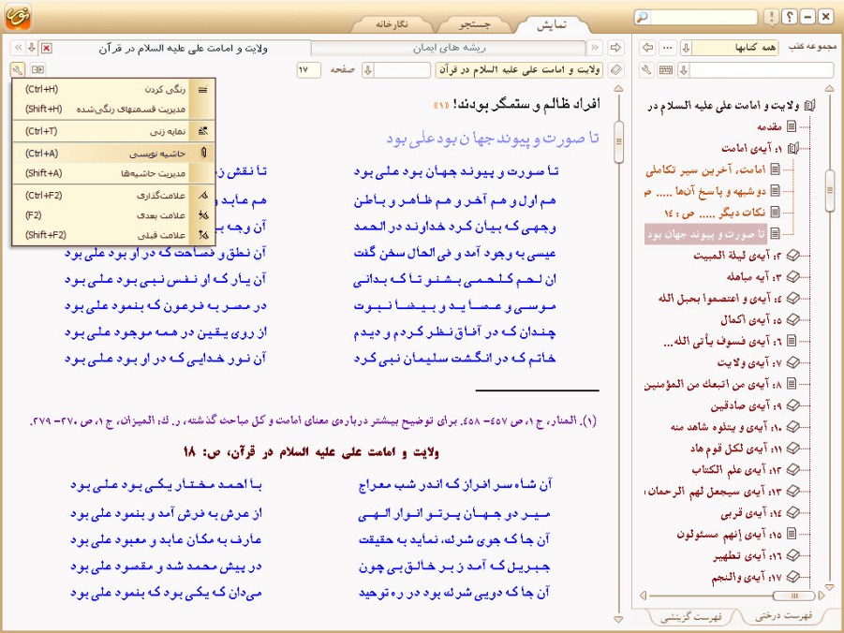This screenshot has width=844, height=633.
Task: Choose مدیریت حاشیه‌ها from the menu
Action: [113, 173]
